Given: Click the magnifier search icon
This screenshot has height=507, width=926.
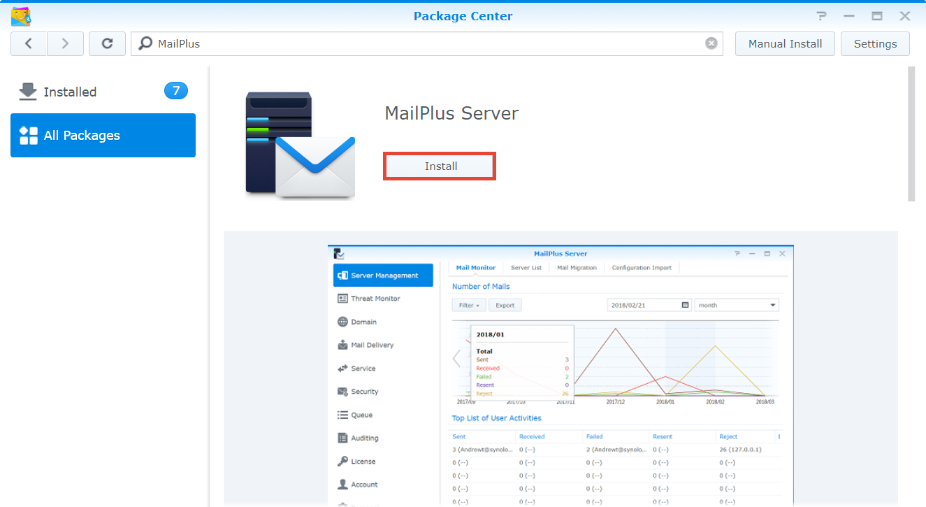Looking at the screenshot, I should point(145,43).
